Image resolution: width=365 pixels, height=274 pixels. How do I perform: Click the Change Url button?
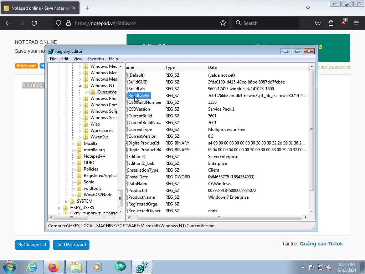(x=32, y=245)
